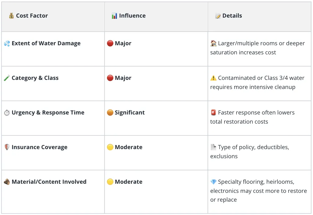Select the Cost Factor column header
Viewport: 313px width, 215px height.
[x=32, y=16]
